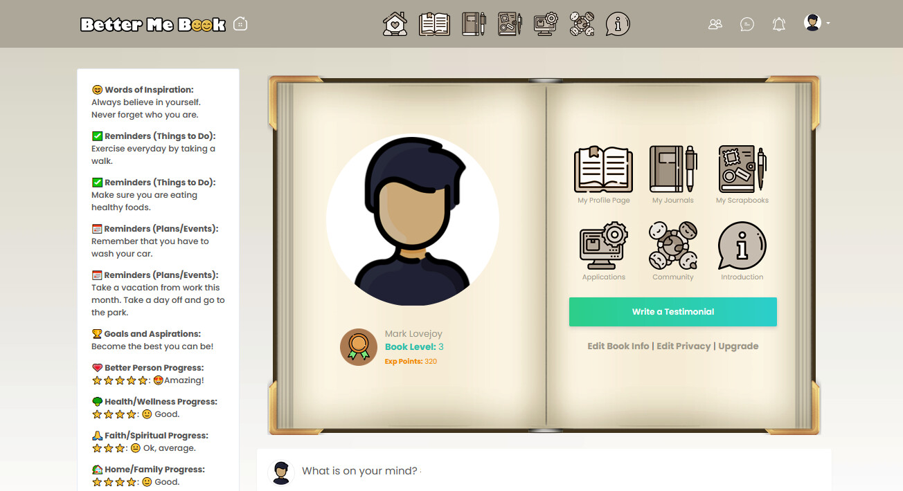
Task: Click Better Person Progress star rating
Action: point(120,380)
